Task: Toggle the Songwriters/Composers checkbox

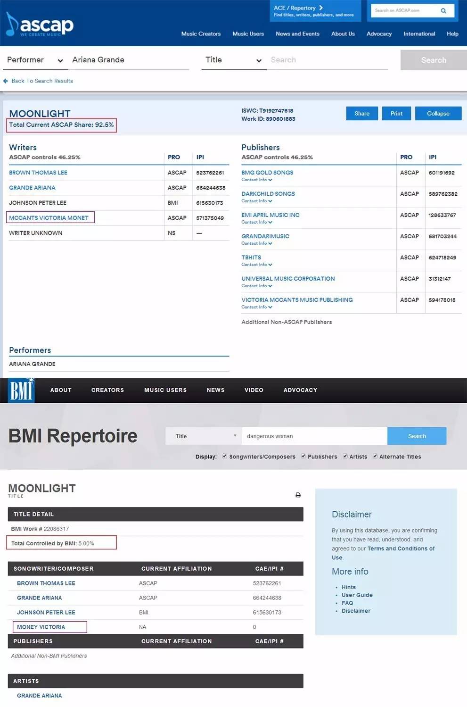Action: pyautogui.click(x=225, y=456)
